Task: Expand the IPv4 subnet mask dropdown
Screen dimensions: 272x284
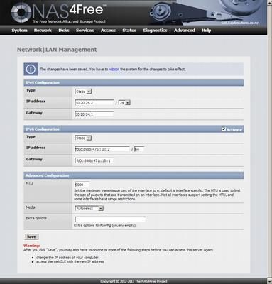Action: pyautogui.click(x=124, y=103)
